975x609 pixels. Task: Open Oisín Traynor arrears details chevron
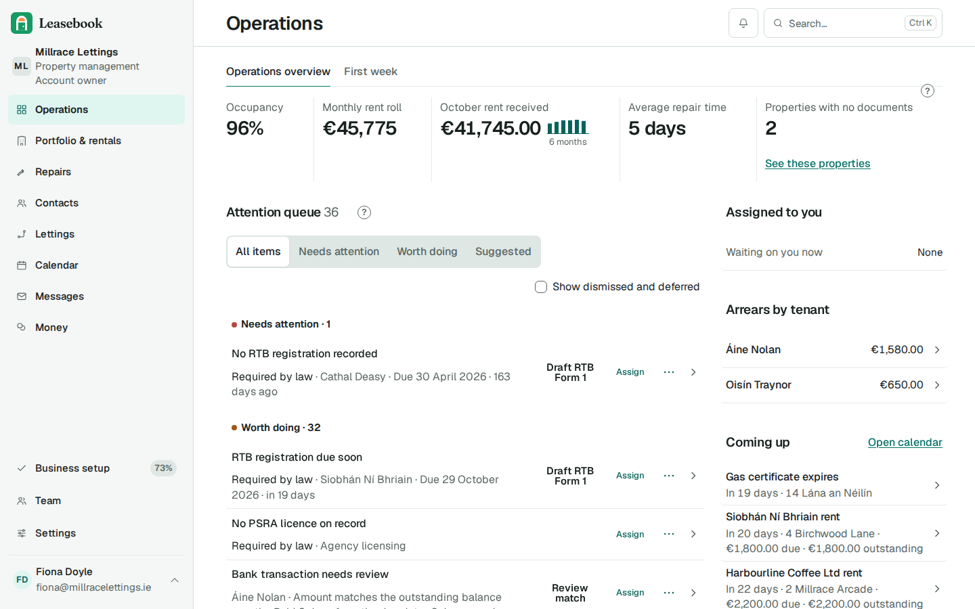click(937, 385)
